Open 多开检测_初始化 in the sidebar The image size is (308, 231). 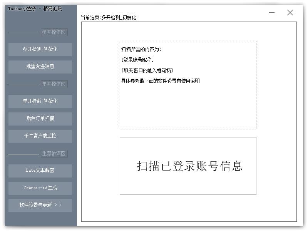coord(40,50)
